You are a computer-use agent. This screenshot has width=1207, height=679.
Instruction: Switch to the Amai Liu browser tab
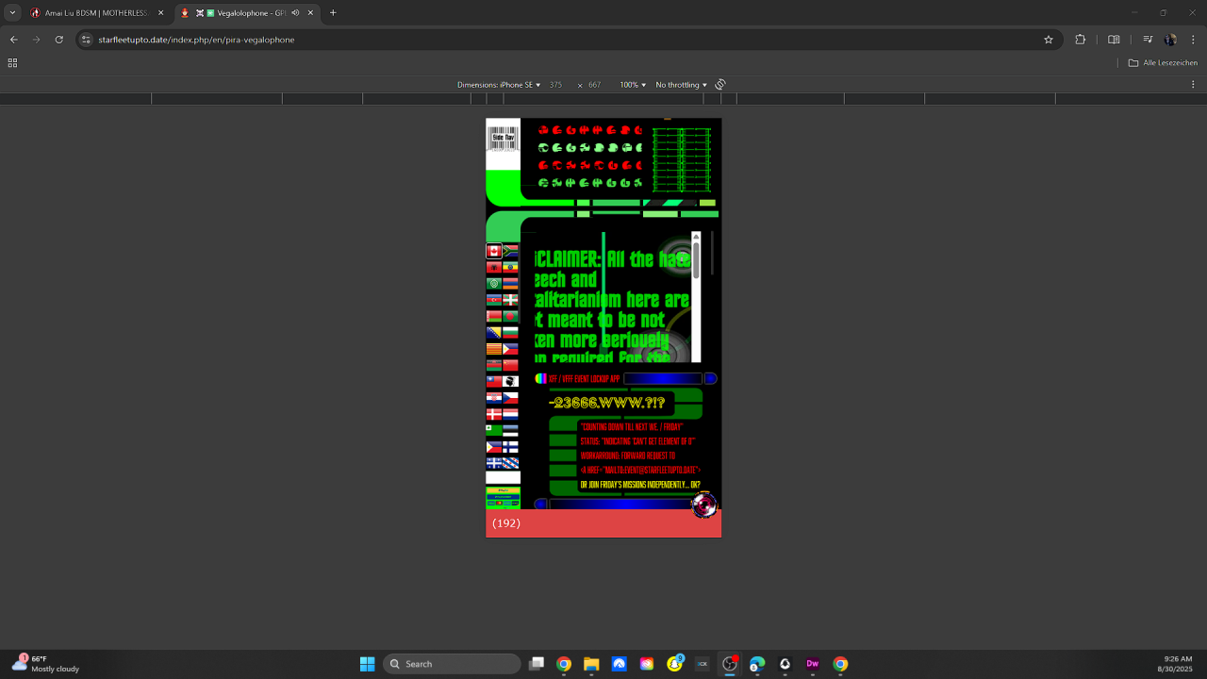point(94,13)
